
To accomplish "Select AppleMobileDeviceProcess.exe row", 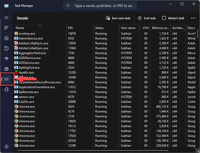I will [105, 82].
